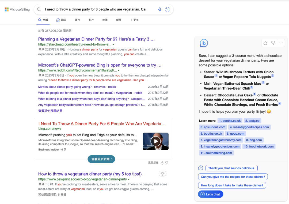This screenshot has width=289, height=204.
Task: Open source '3. epicurious.com'
Action: (213, 127)
